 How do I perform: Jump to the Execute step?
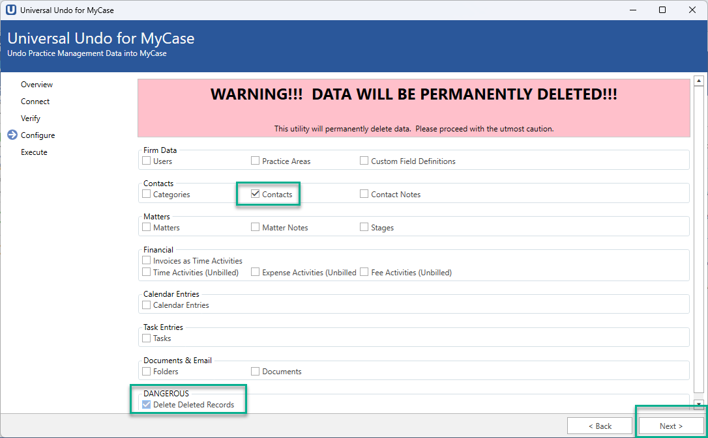(34, 152)
